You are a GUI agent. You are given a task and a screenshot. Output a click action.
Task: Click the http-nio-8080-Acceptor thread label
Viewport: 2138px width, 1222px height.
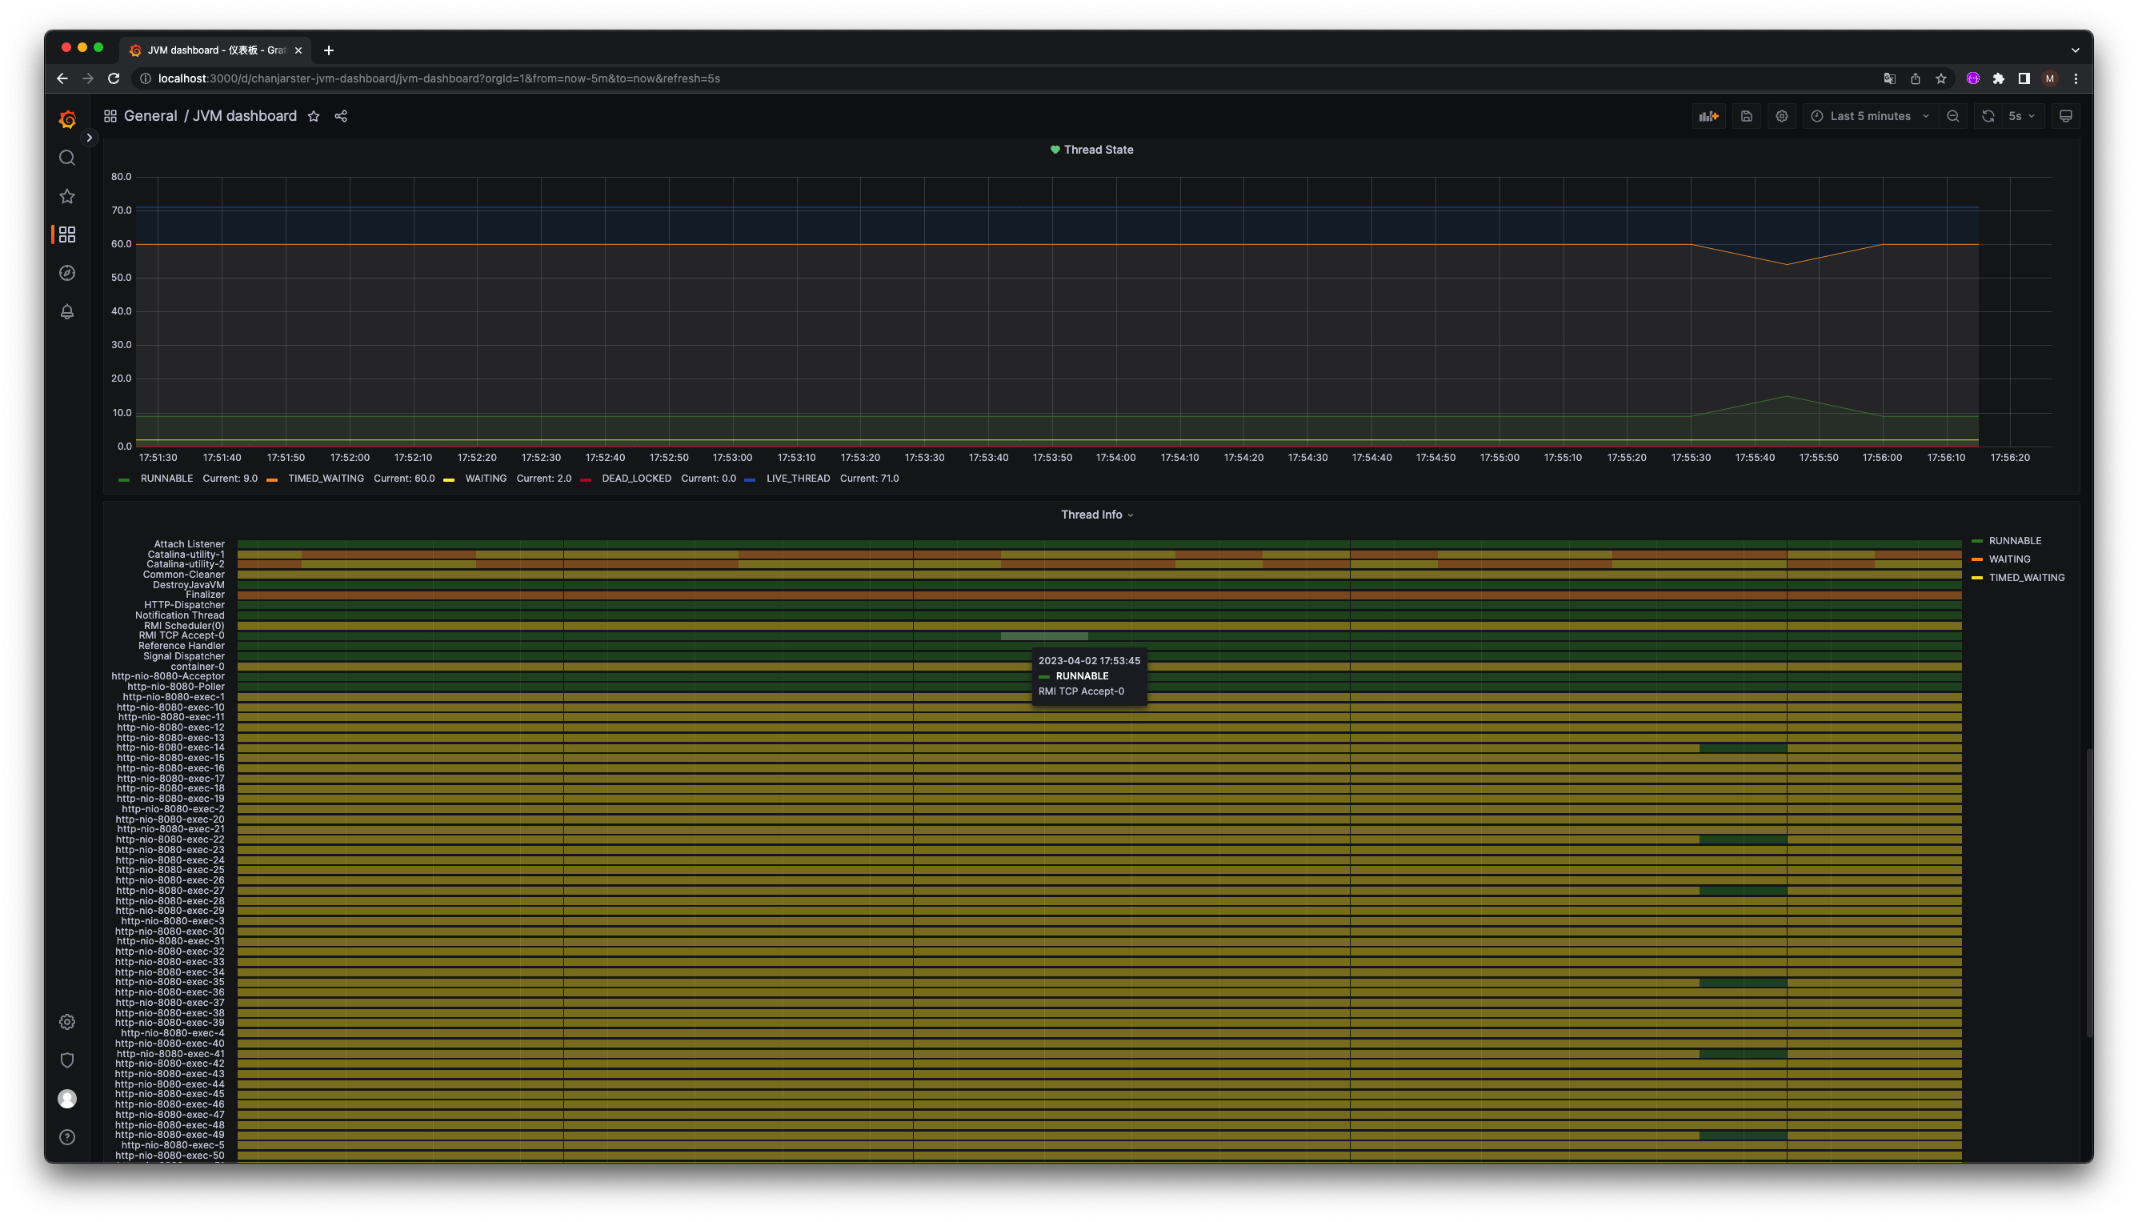[x=168, y=675]
